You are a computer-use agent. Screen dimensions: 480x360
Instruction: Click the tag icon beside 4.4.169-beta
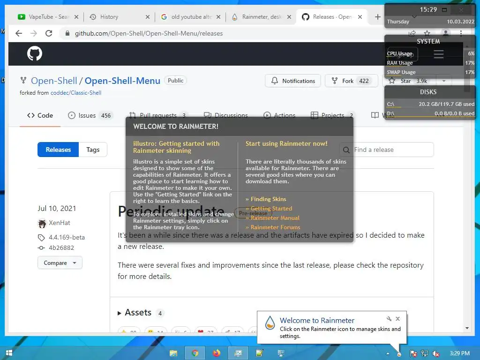[x=41, y=238]
